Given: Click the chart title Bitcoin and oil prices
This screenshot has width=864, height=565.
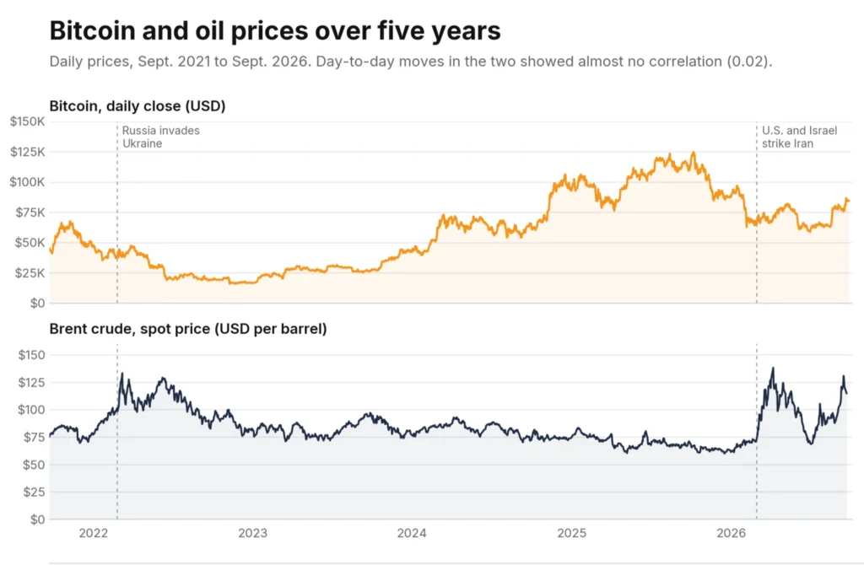Looking at the screenshot, I should (x=275, y=31).
